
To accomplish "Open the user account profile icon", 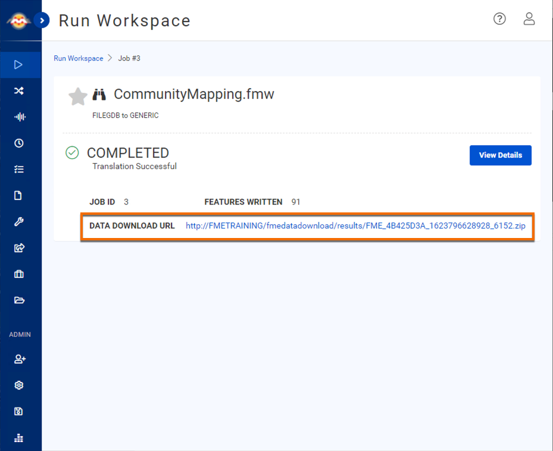I will (529, 18).
